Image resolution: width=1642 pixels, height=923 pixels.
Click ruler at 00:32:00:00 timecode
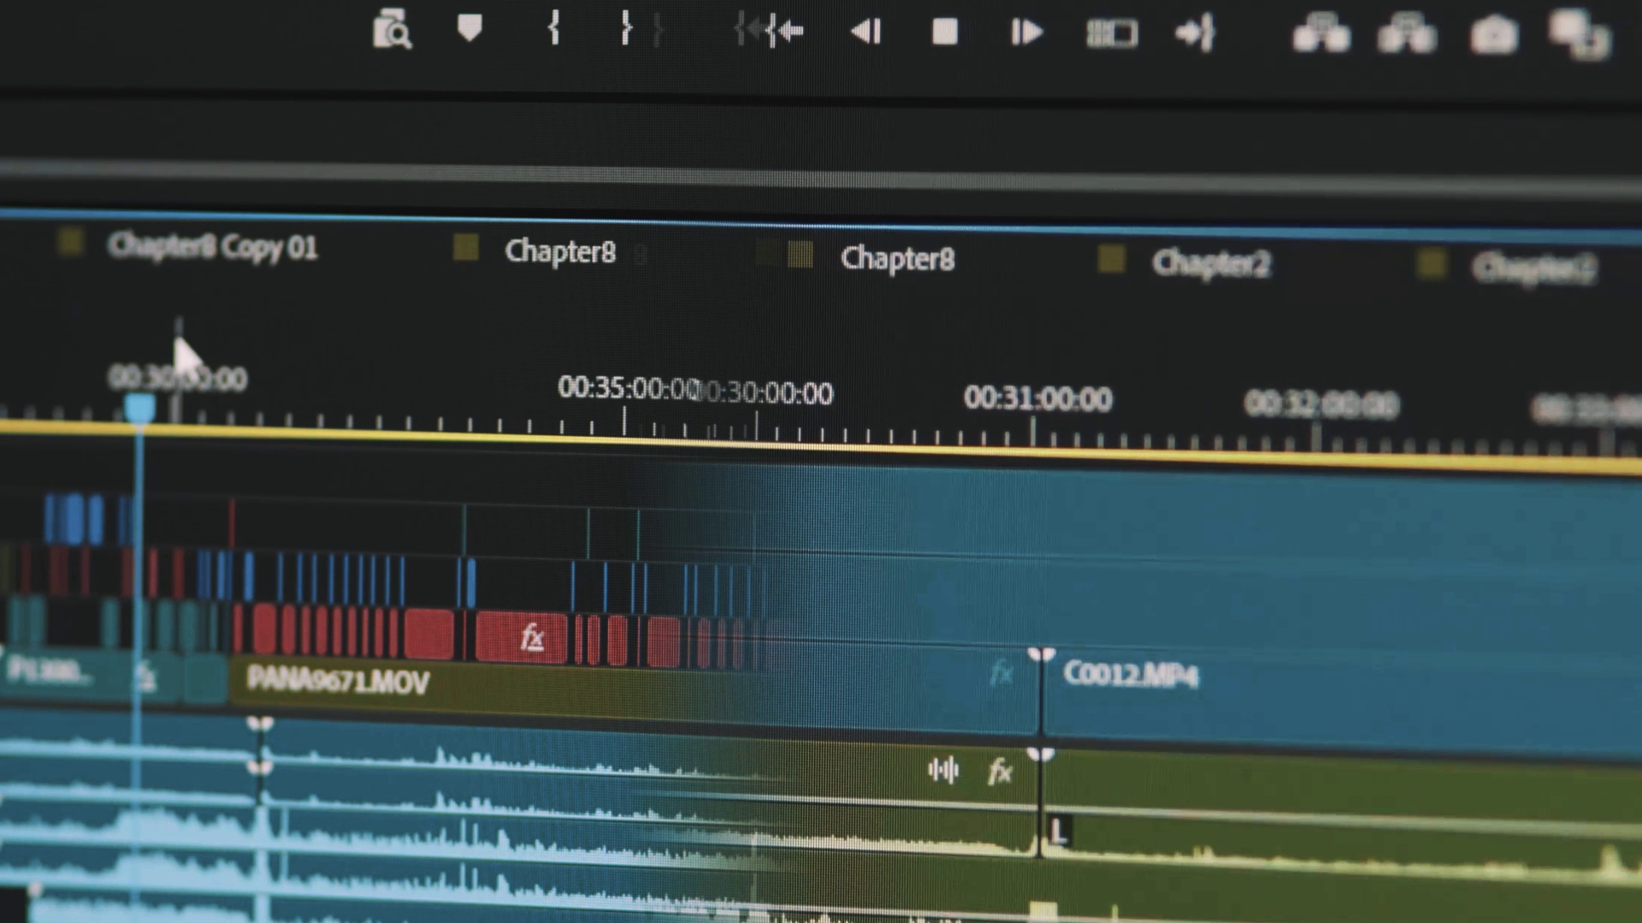[x=1321, y=403]
